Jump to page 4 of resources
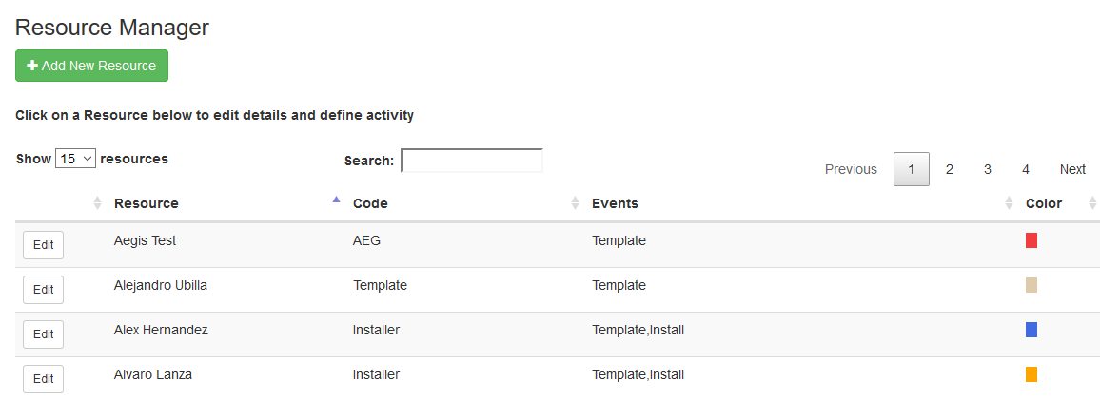 pos(1025,169)
